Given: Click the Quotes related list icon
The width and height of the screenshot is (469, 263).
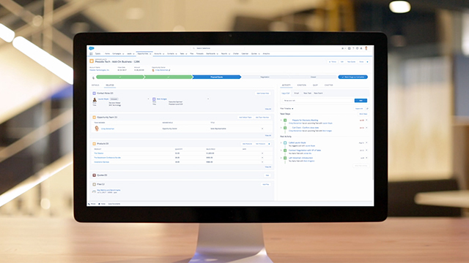Looking at the screenshot, I should tap(95, 175).
